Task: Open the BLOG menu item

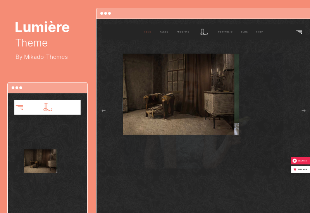Action: [244, 32]
